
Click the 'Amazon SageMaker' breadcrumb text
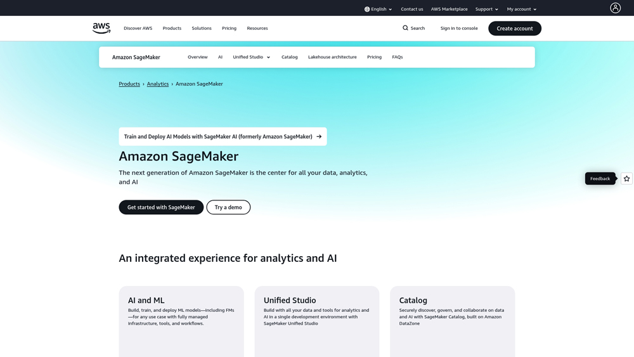click(199, 84)
